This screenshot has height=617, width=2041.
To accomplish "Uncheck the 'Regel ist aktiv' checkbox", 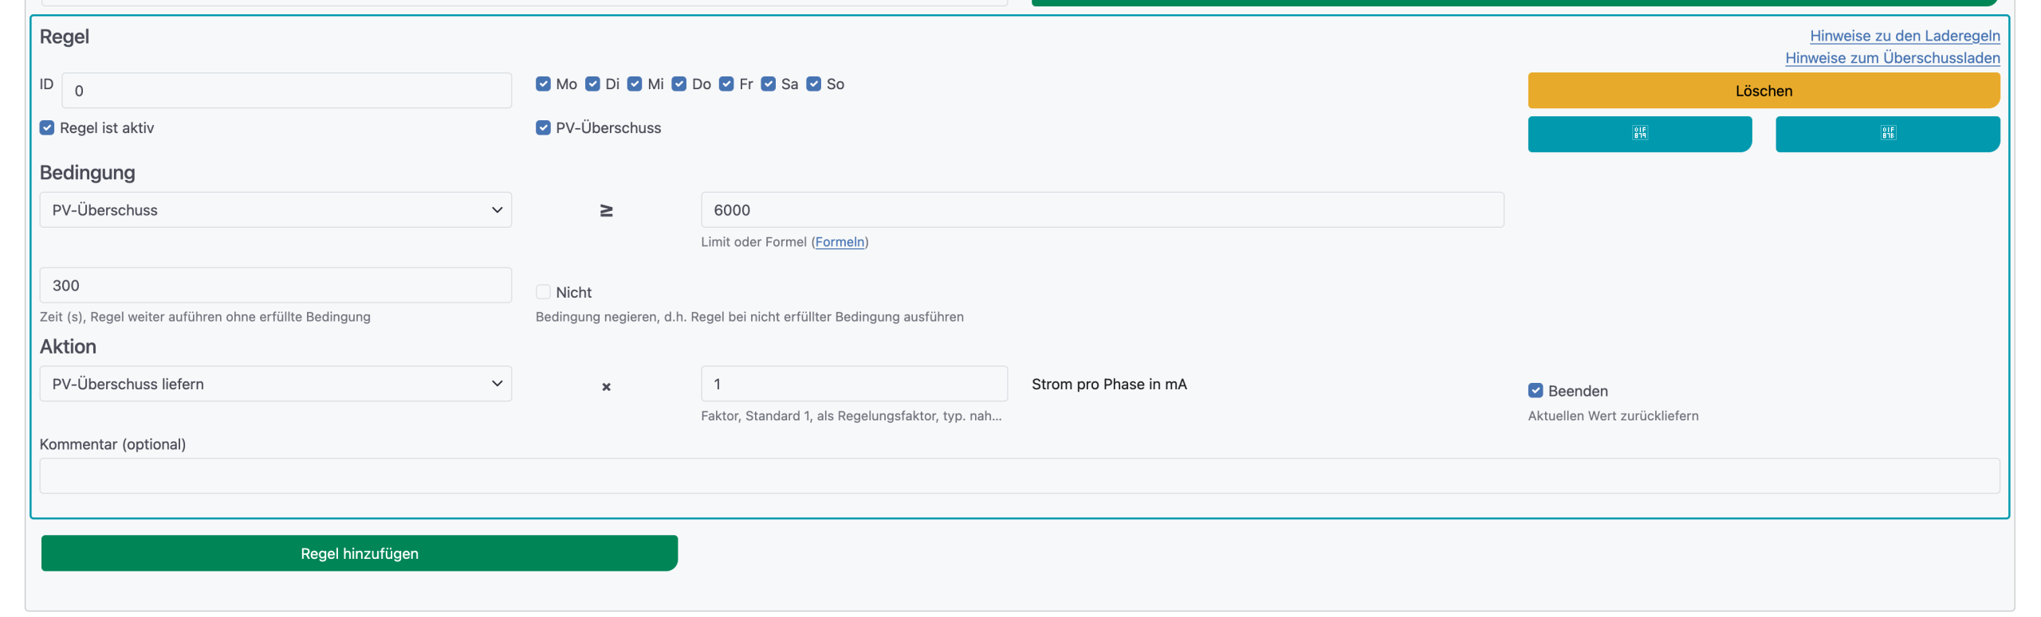I will [47, 128].
